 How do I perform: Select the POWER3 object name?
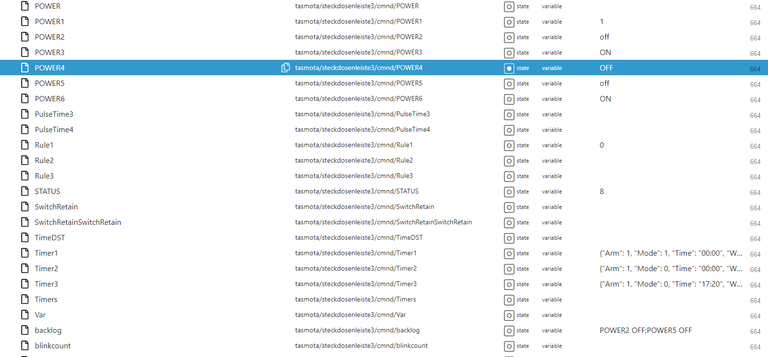(50, 52)
